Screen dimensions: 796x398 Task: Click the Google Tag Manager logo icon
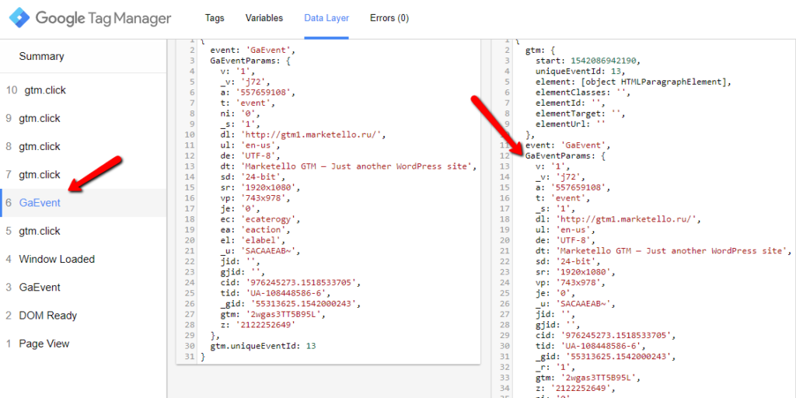click(19, 18)
